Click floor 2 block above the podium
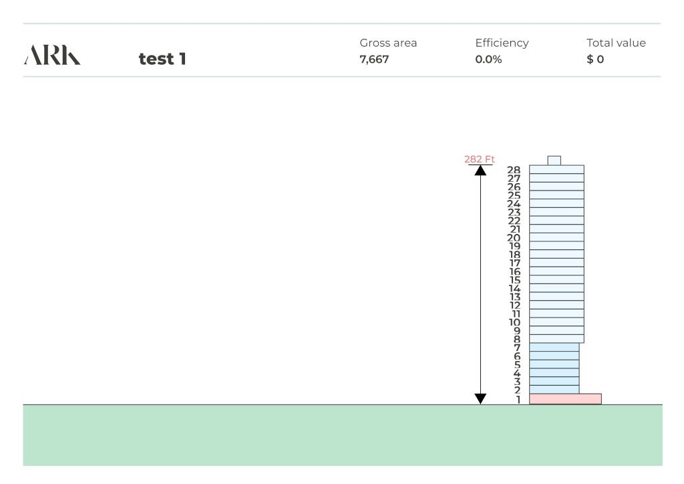Viewport: 684px width, 484px height. (554, 389)
